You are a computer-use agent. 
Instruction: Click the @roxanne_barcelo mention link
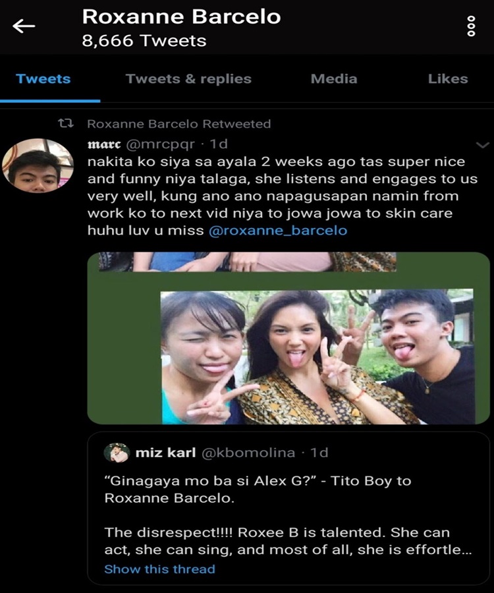(x=277, y=231)
